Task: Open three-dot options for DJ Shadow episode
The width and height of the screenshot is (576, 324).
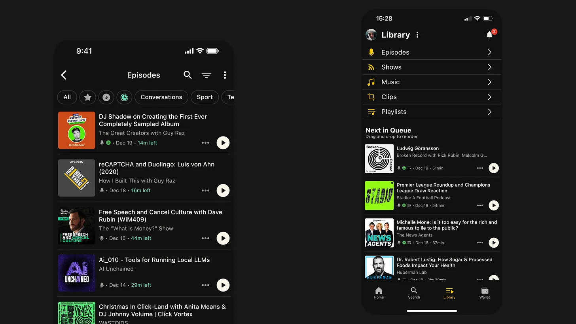Action: click(205, 143)
